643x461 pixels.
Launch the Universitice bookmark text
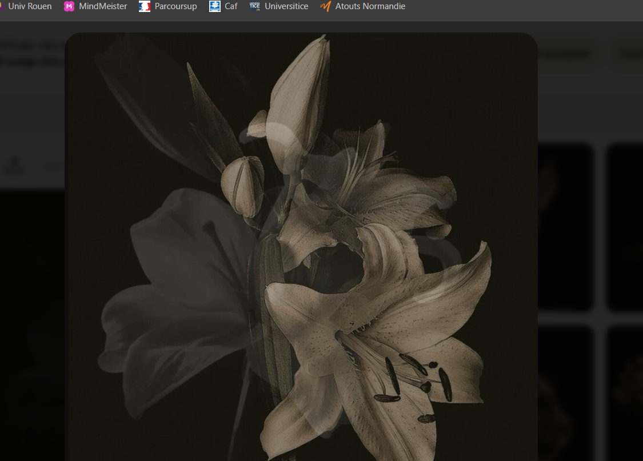point(286,6)
